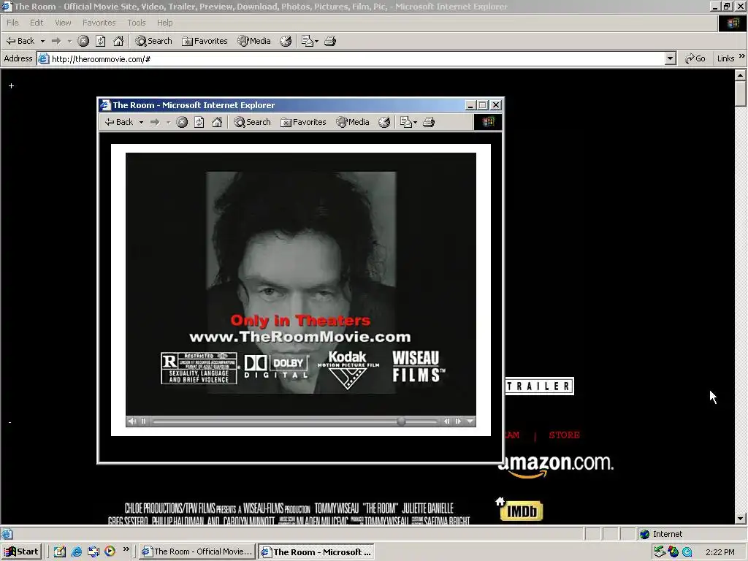This screenshot has width=748, height=561.
Task: Click Forward arrow in main browser toolbar
Action: click(56, 41)
